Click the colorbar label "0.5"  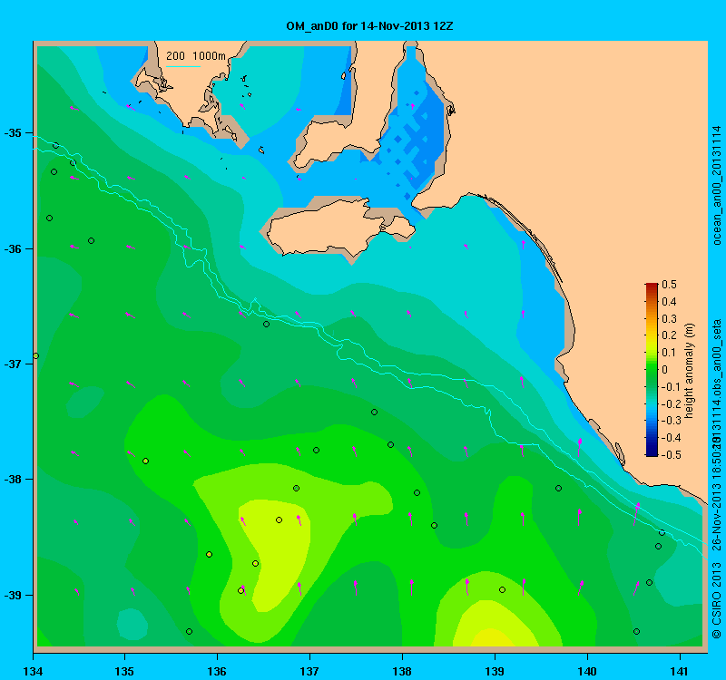point(669,285)
